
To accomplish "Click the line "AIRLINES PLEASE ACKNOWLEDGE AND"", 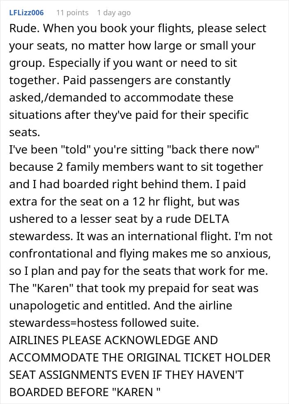I will (114, 340).
